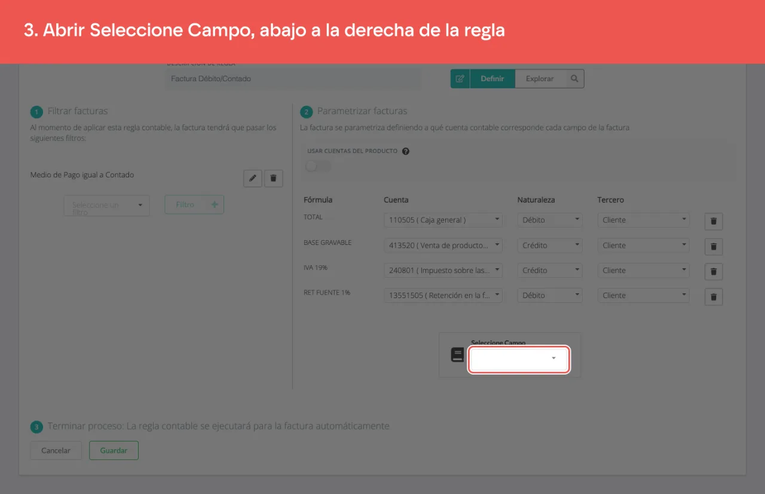Click the Filtrar facturas heading

click(x=78, y=111)
